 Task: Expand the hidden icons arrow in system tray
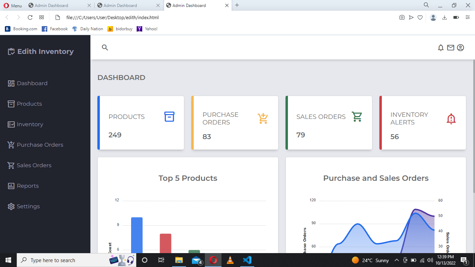[396, 260]
